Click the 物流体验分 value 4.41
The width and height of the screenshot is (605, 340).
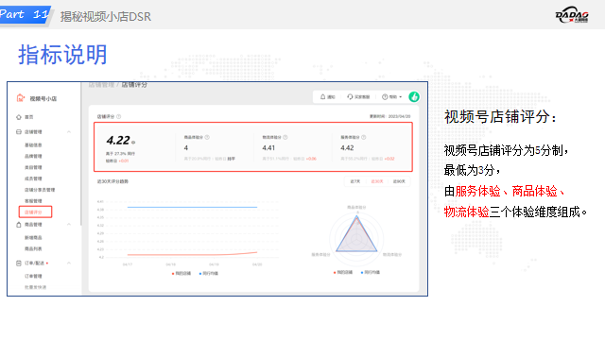pyautogui.click(x=268, y=147)
